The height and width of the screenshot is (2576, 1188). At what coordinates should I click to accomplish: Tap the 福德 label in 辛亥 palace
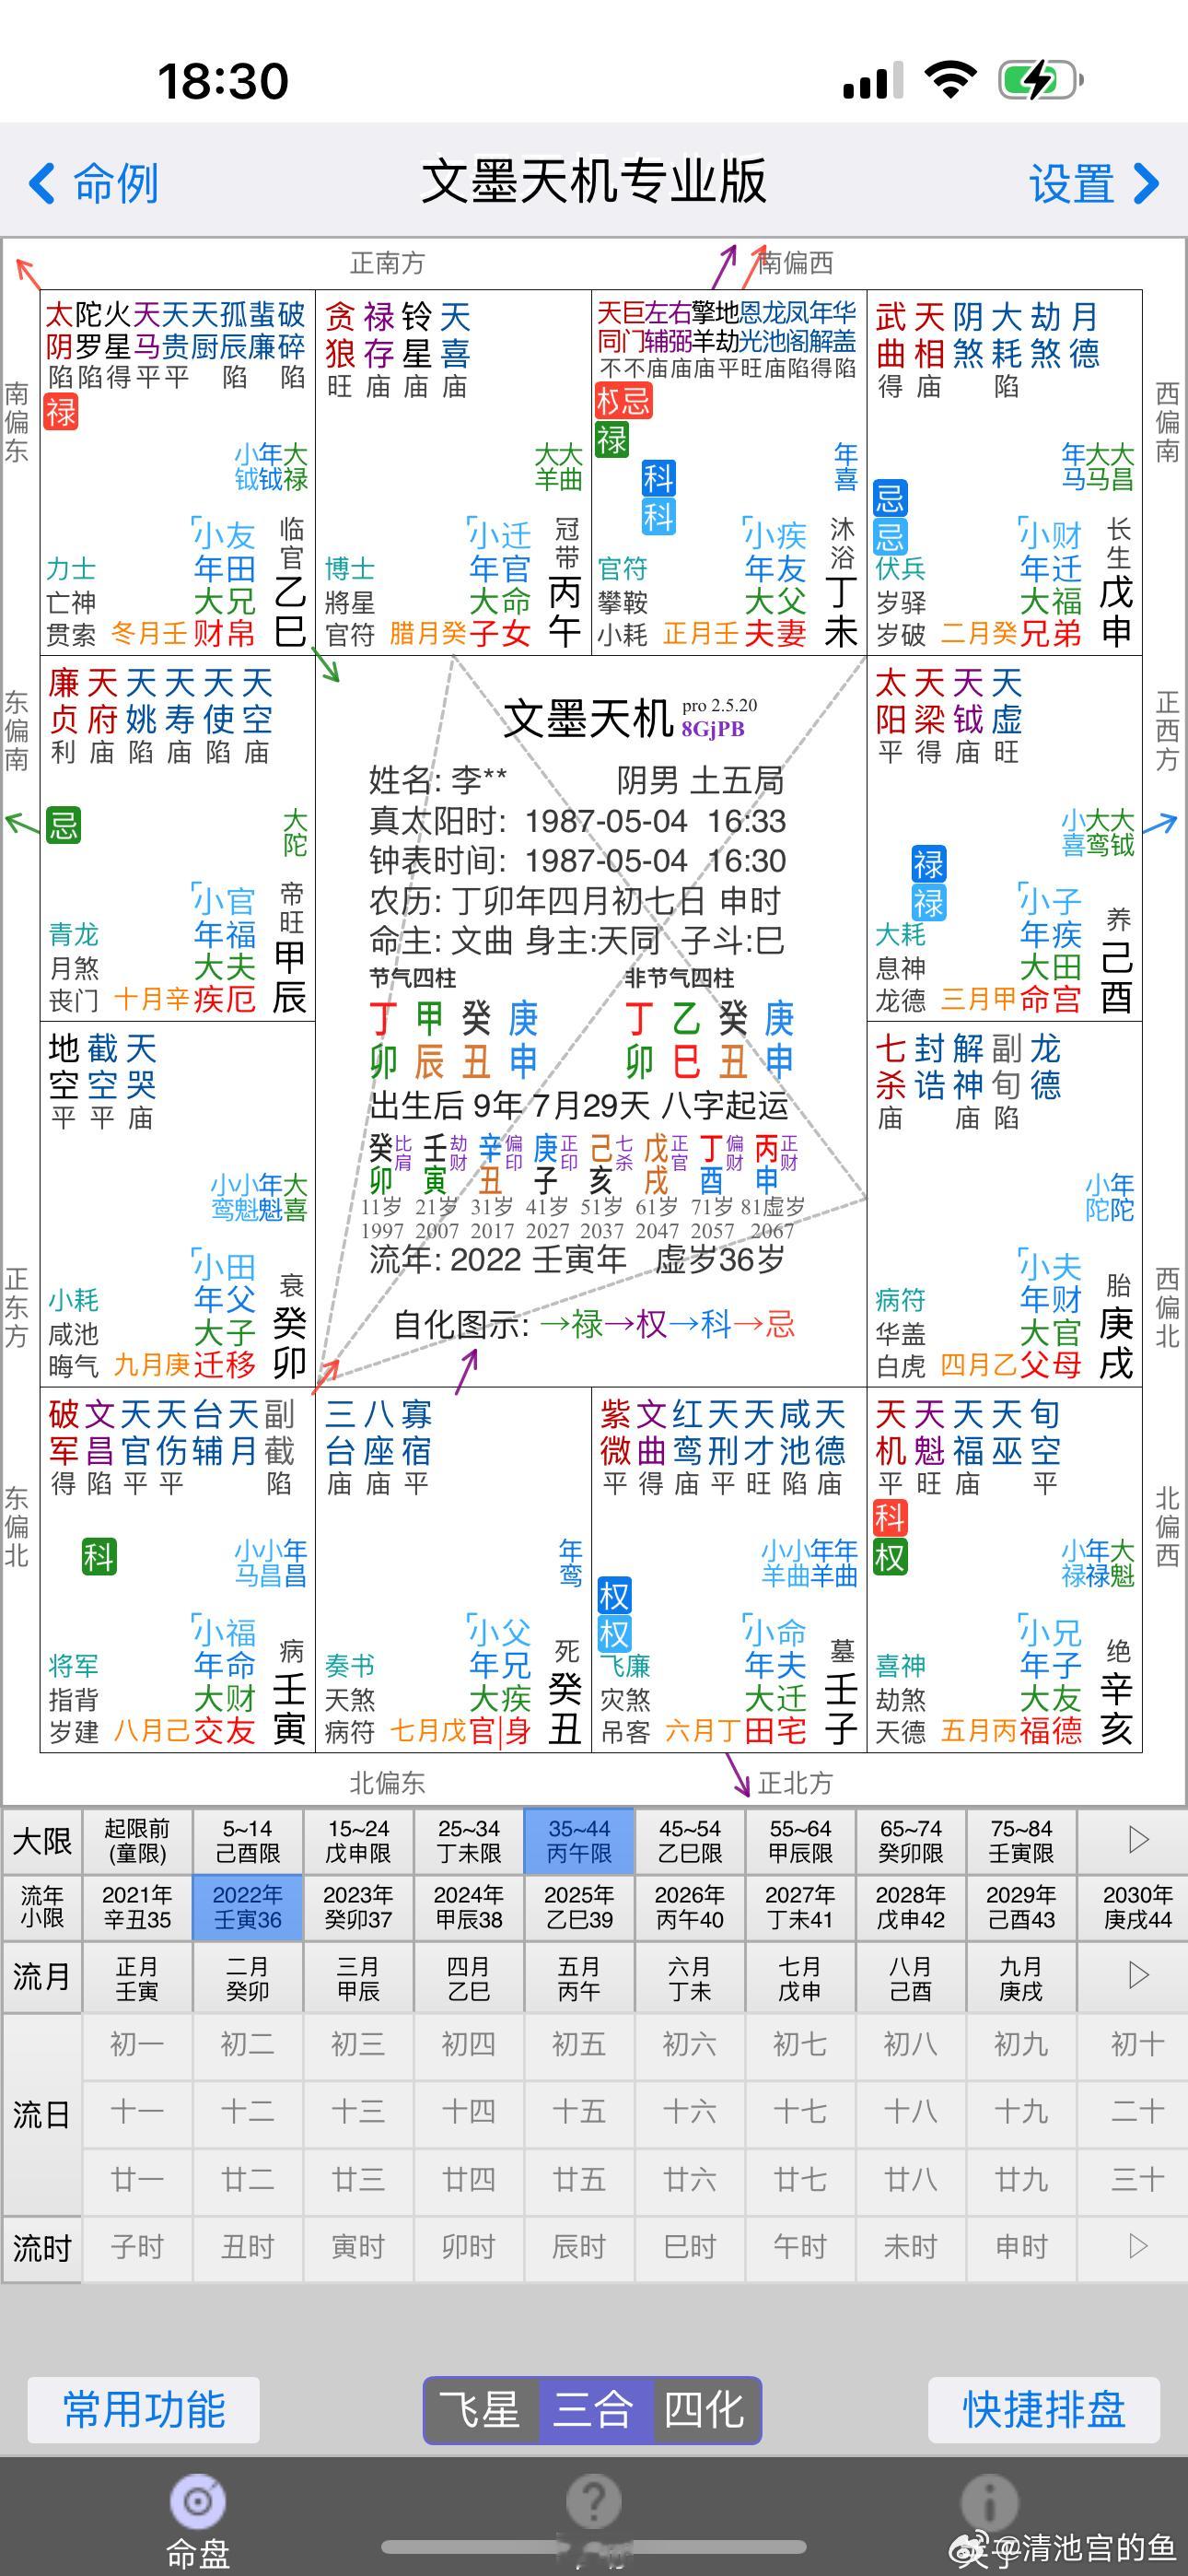[1051, 1730]
